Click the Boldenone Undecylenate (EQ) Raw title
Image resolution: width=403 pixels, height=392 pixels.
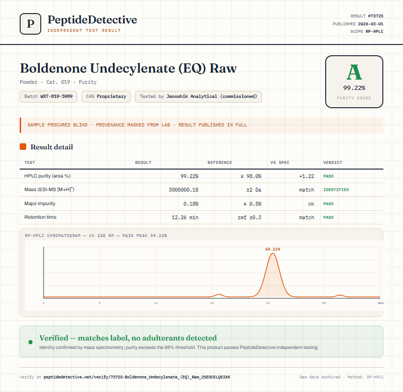tap(128, 68)
